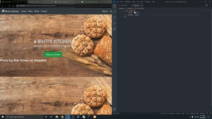
Task: Open VS Code Explorer panel icon
Action: pyautogui.click(x=115, y=6)
